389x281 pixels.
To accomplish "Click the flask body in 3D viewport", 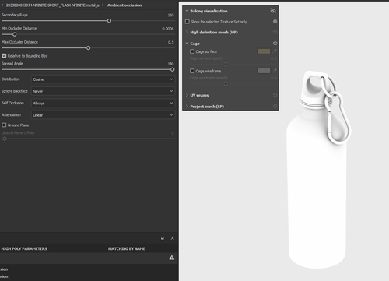I will coord(317,192).
